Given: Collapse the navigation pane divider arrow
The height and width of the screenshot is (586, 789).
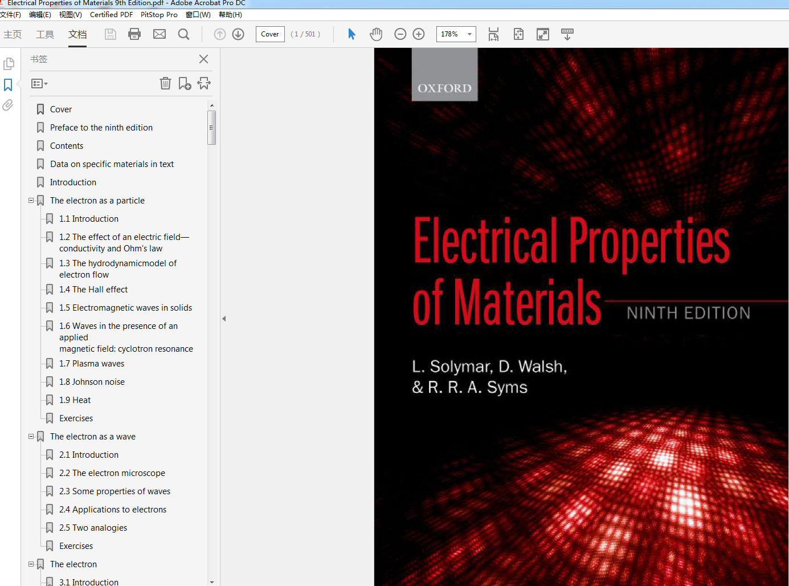Looking at the screenshot, I should [x=224, y=319].
